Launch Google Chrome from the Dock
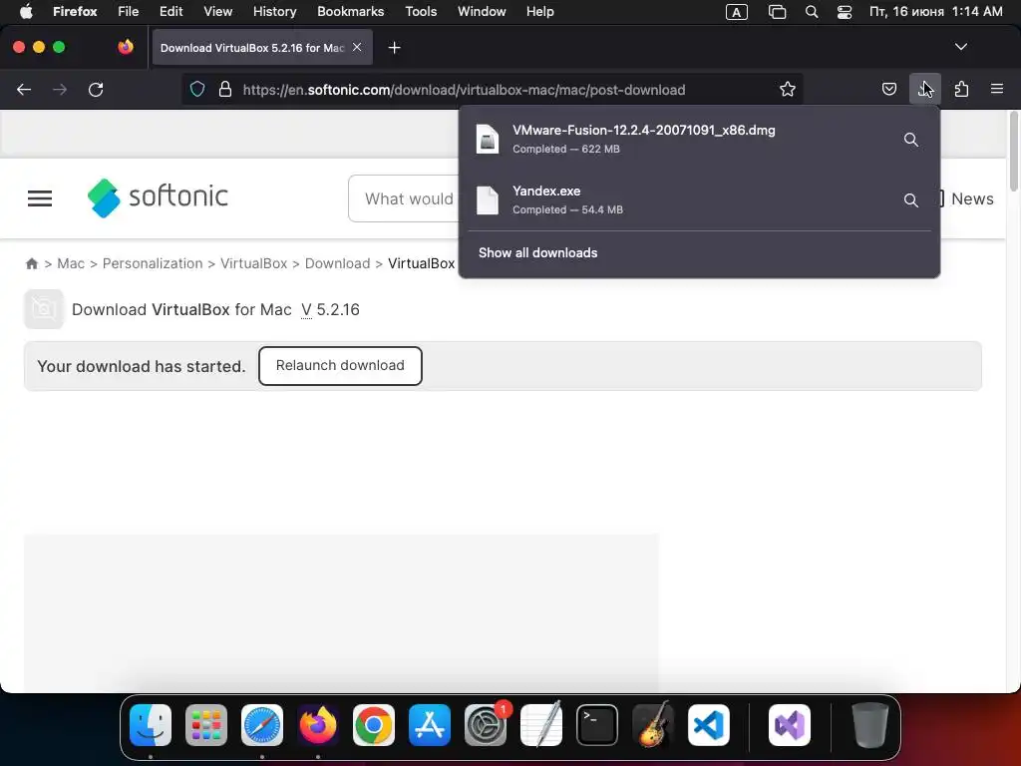This screenshot has height=766, width=1021. click(x=374, y=725)
